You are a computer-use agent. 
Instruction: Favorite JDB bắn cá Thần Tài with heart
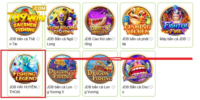pyautogui.click(x=38, y=39)
